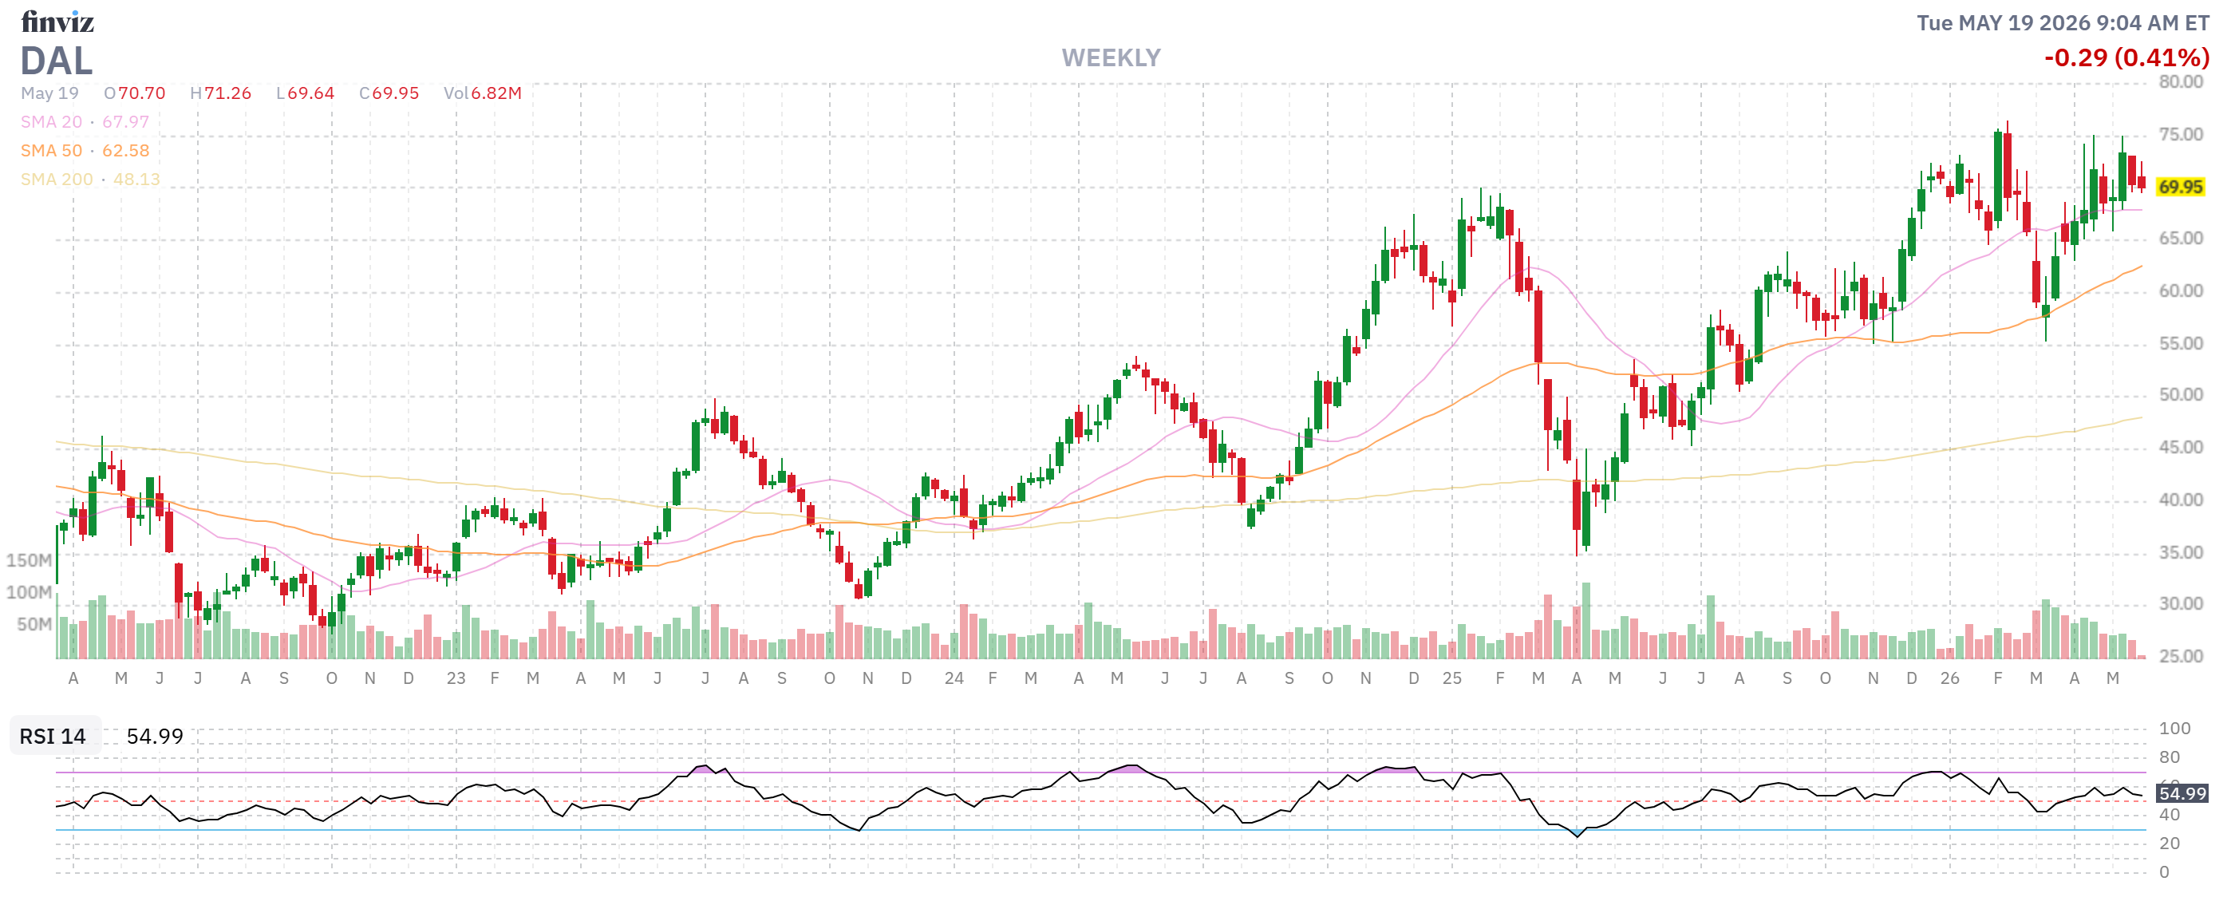Select the high value H 71.26
Image resolution: width=2231 pixels, height=897 pixels.
(x=221, y=93)
